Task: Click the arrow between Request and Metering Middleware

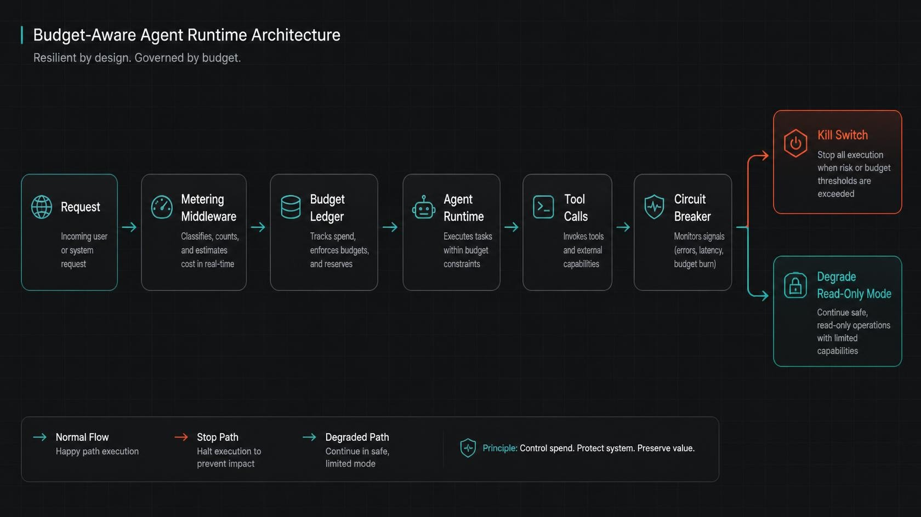Action: pyautogui.click(x=129, y=227)
